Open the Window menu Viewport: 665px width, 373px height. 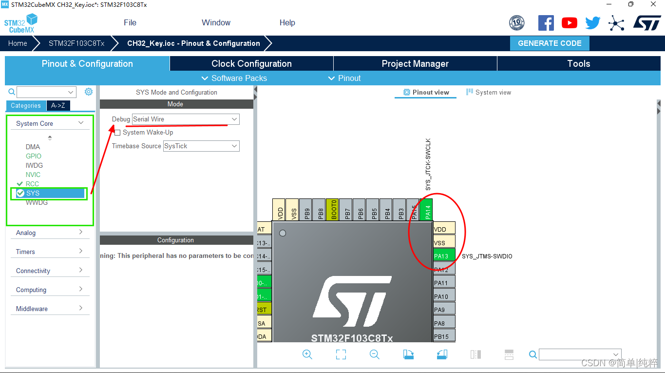click(x=216, y=22)
